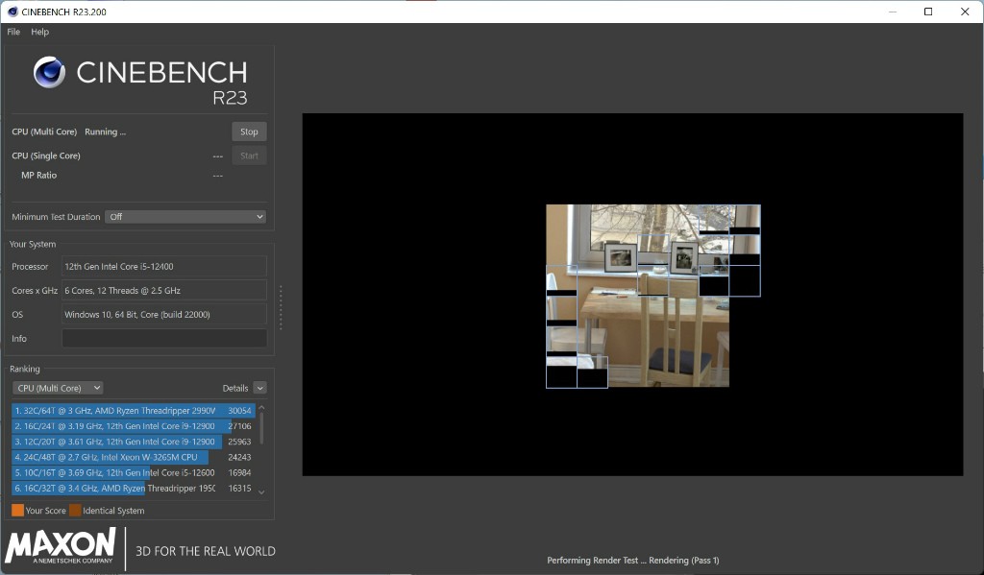Minimize the Cinebench window
Viewport: 984px width, 575px height.
(x=891, y=12)
